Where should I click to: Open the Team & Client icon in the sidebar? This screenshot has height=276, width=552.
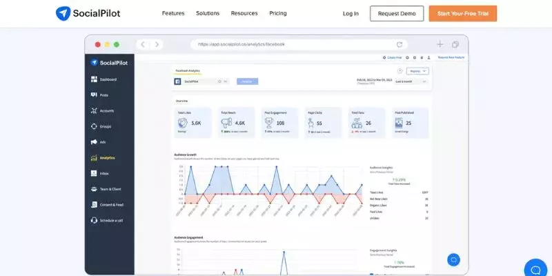(94, 189)
